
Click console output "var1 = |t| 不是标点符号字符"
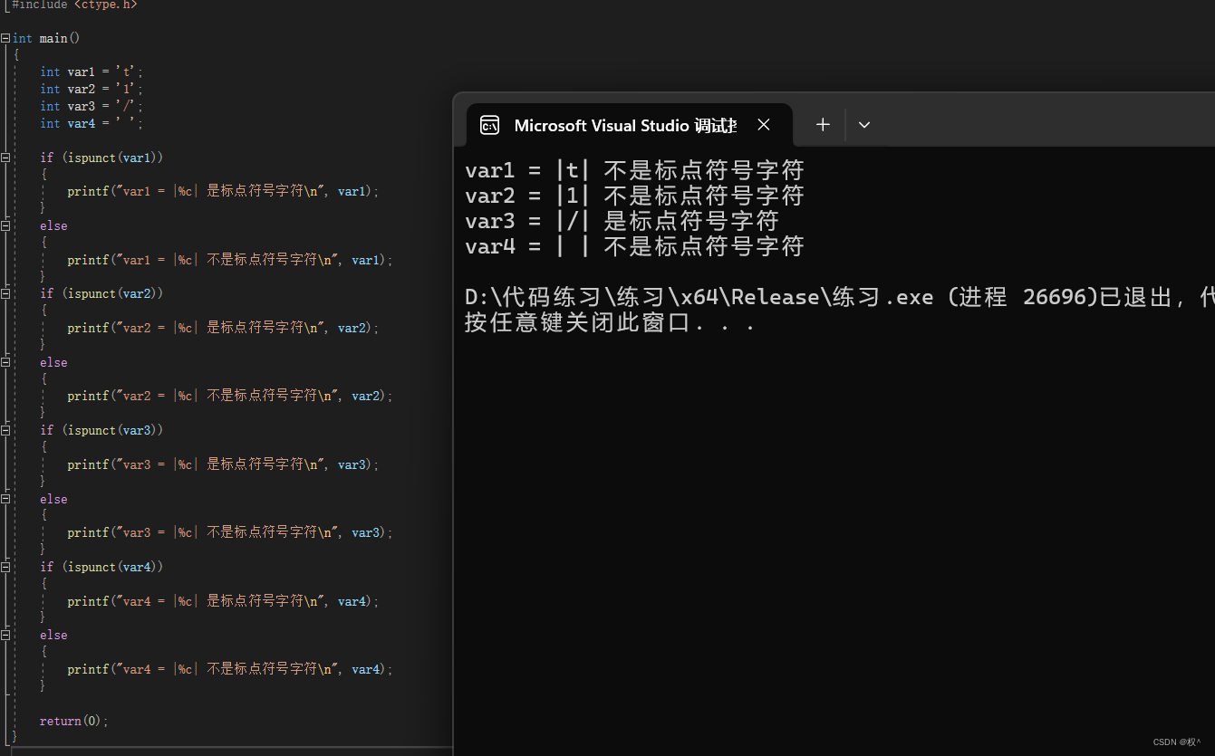(x=634, y=170)
